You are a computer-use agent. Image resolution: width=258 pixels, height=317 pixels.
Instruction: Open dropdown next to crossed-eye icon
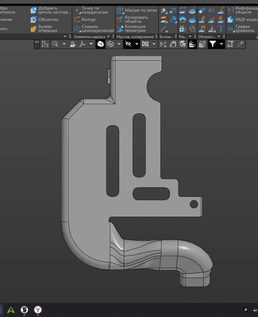pyautogui.click(x=137, y=44)
